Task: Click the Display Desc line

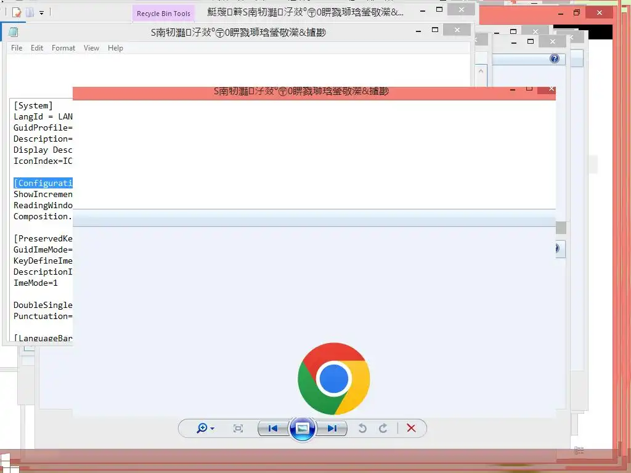Action: pyautogui.click(x=43, y=150)
